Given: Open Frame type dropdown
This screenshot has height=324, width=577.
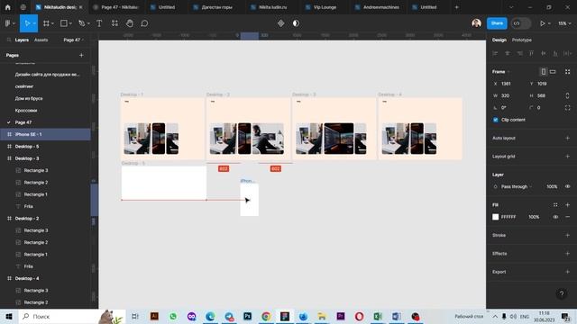Looking at the screenshot, I should (x=501, y=72).
